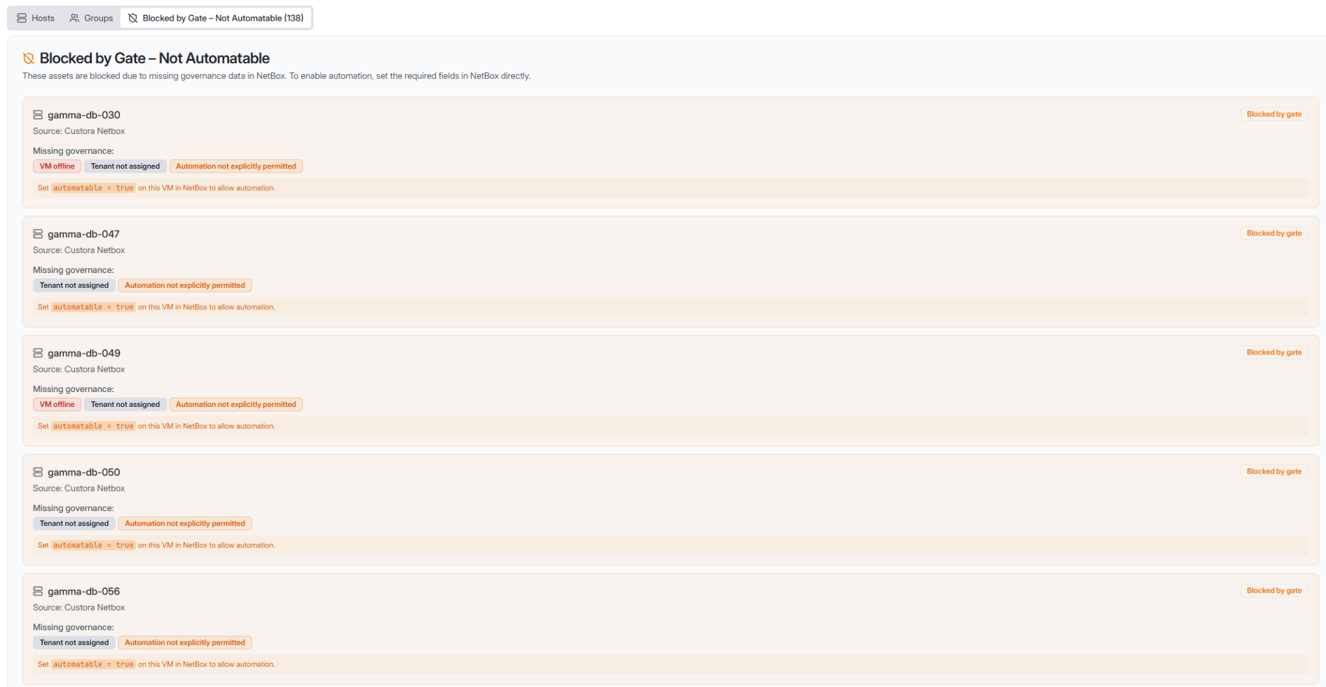Click the automatable = true code snippet under gamma-db-030
Screen dimensions: 1326x687
[92, 188]
